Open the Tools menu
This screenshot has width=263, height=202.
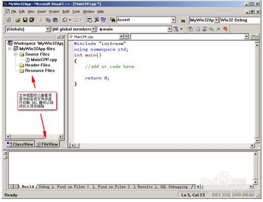(76, 11)
